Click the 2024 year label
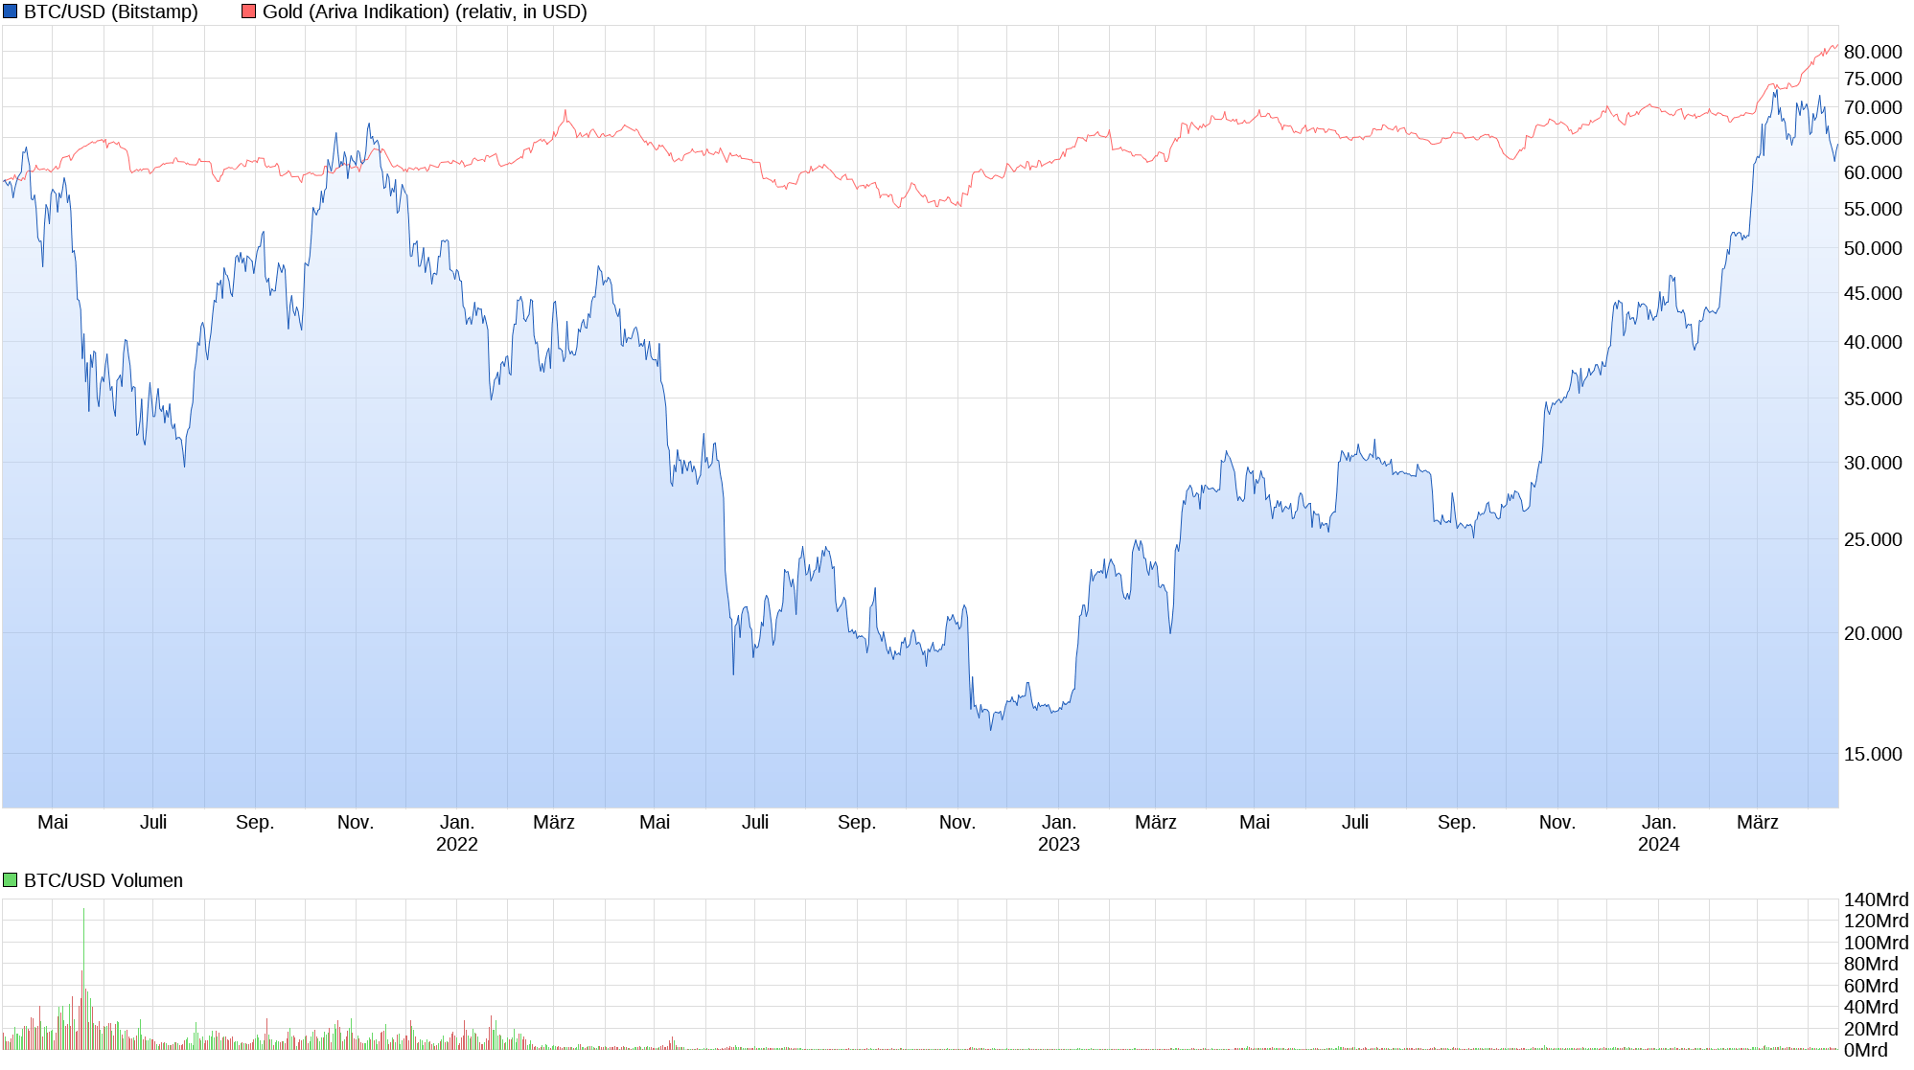 1658,844
